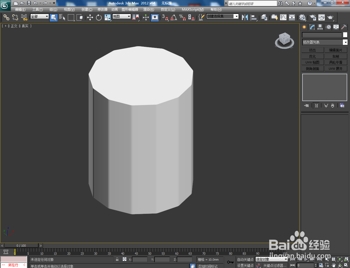Toggle Percent Snap
The image size is (350, 268).
point(182,18)
